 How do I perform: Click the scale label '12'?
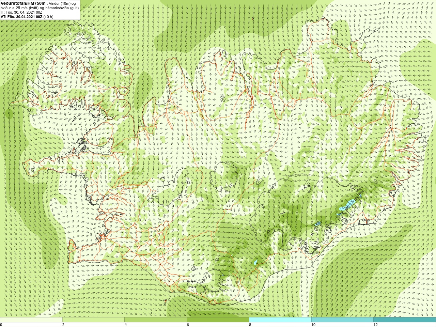[376, 325]
